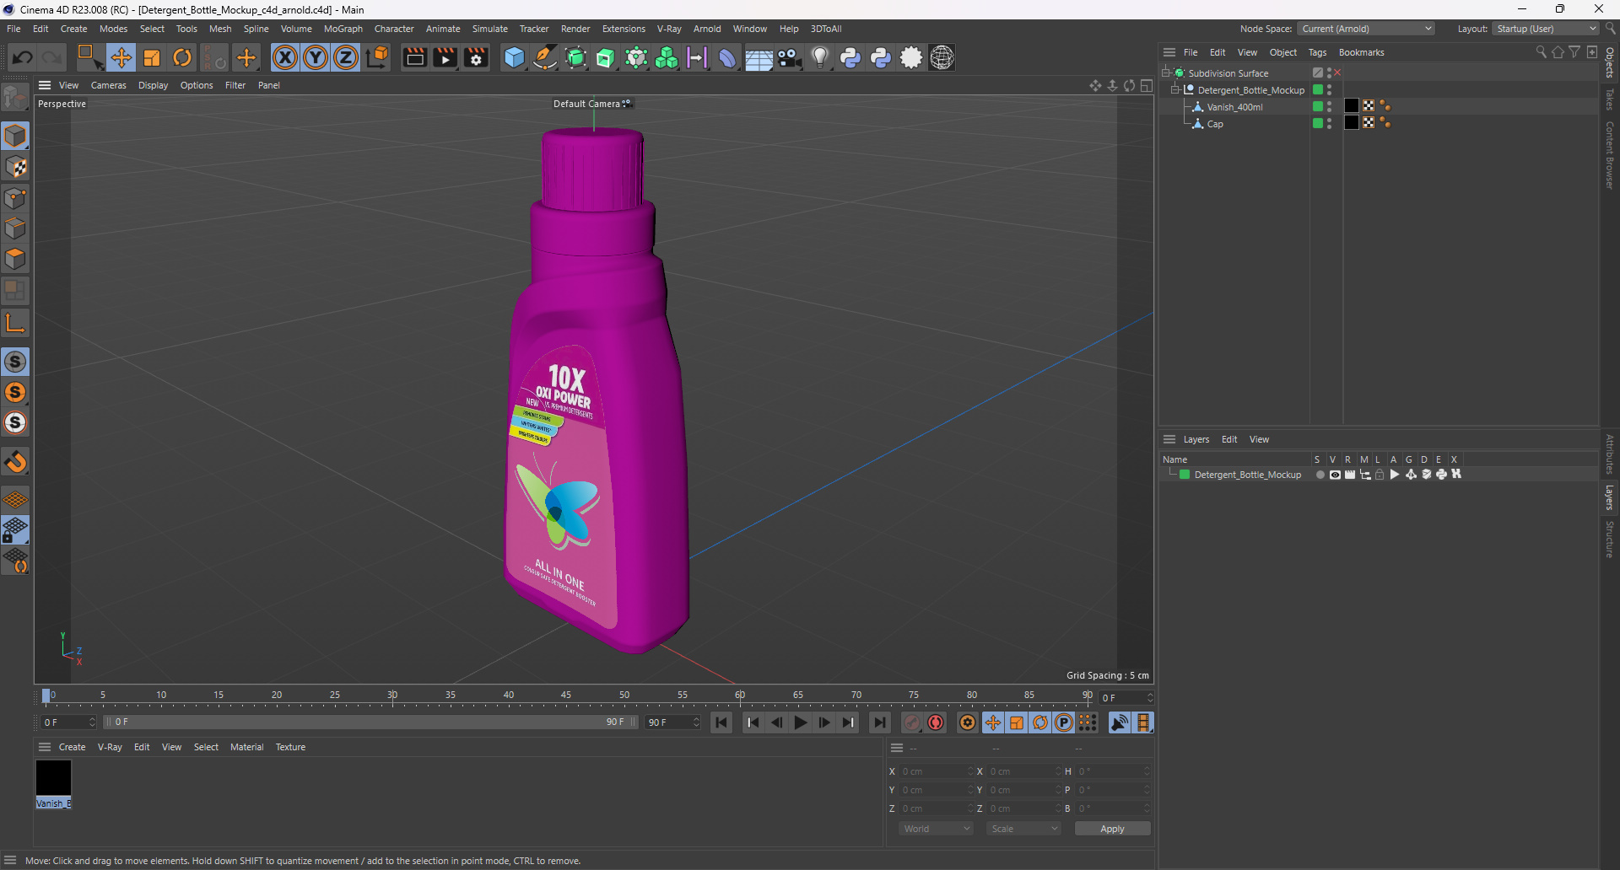Open Edit Render Settings icon
Image resolution: width=1620 pixels, height=870 pixels.
tap(477, 57)
